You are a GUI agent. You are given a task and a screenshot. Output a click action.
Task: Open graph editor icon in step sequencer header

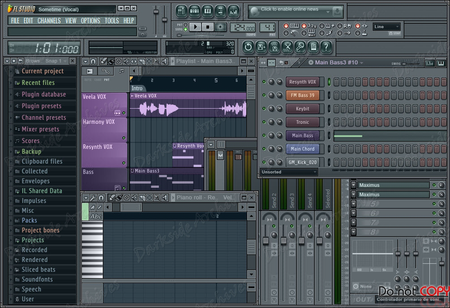pos(429,63)
